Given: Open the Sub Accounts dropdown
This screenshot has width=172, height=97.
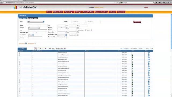Looking at the screenshot, I should pyautogui.click(x=31, y=35).
